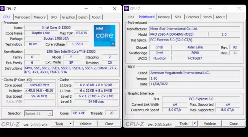Click the CPU-Z app icon in right window
This screenshot has height=137, width=248.
point(126,8)
